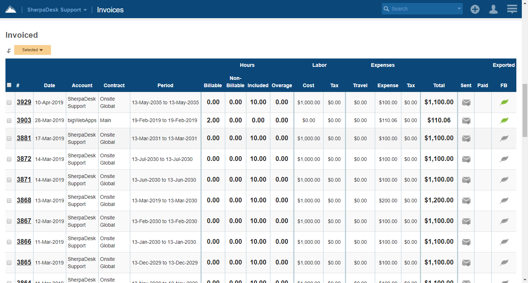
Task: Open invoice 3865
Action: coord(24,262)
